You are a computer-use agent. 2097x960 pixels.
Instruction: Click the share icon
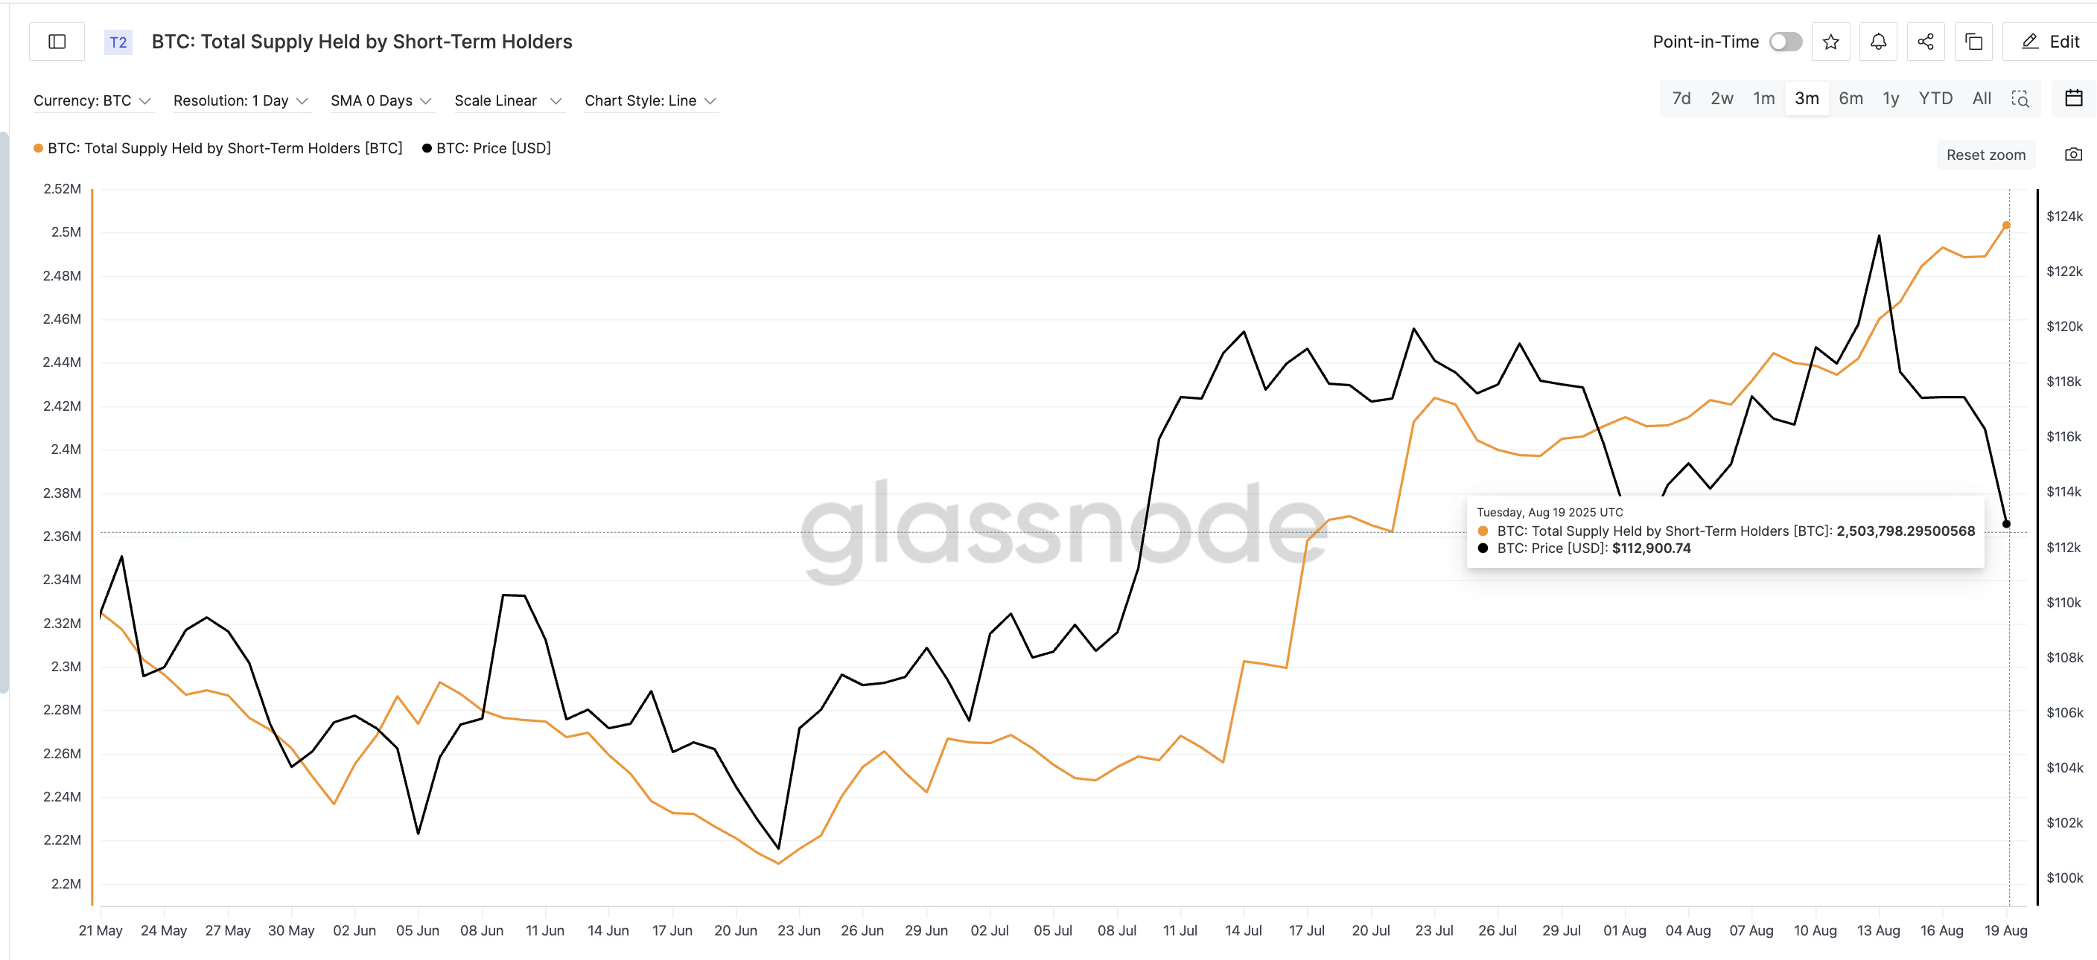point(1925,42)
